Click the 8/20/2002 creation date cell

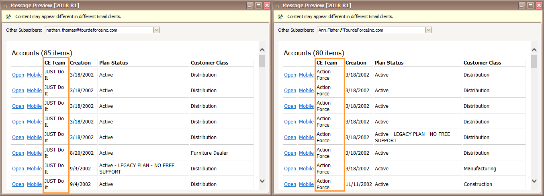[x=82, y=153]
